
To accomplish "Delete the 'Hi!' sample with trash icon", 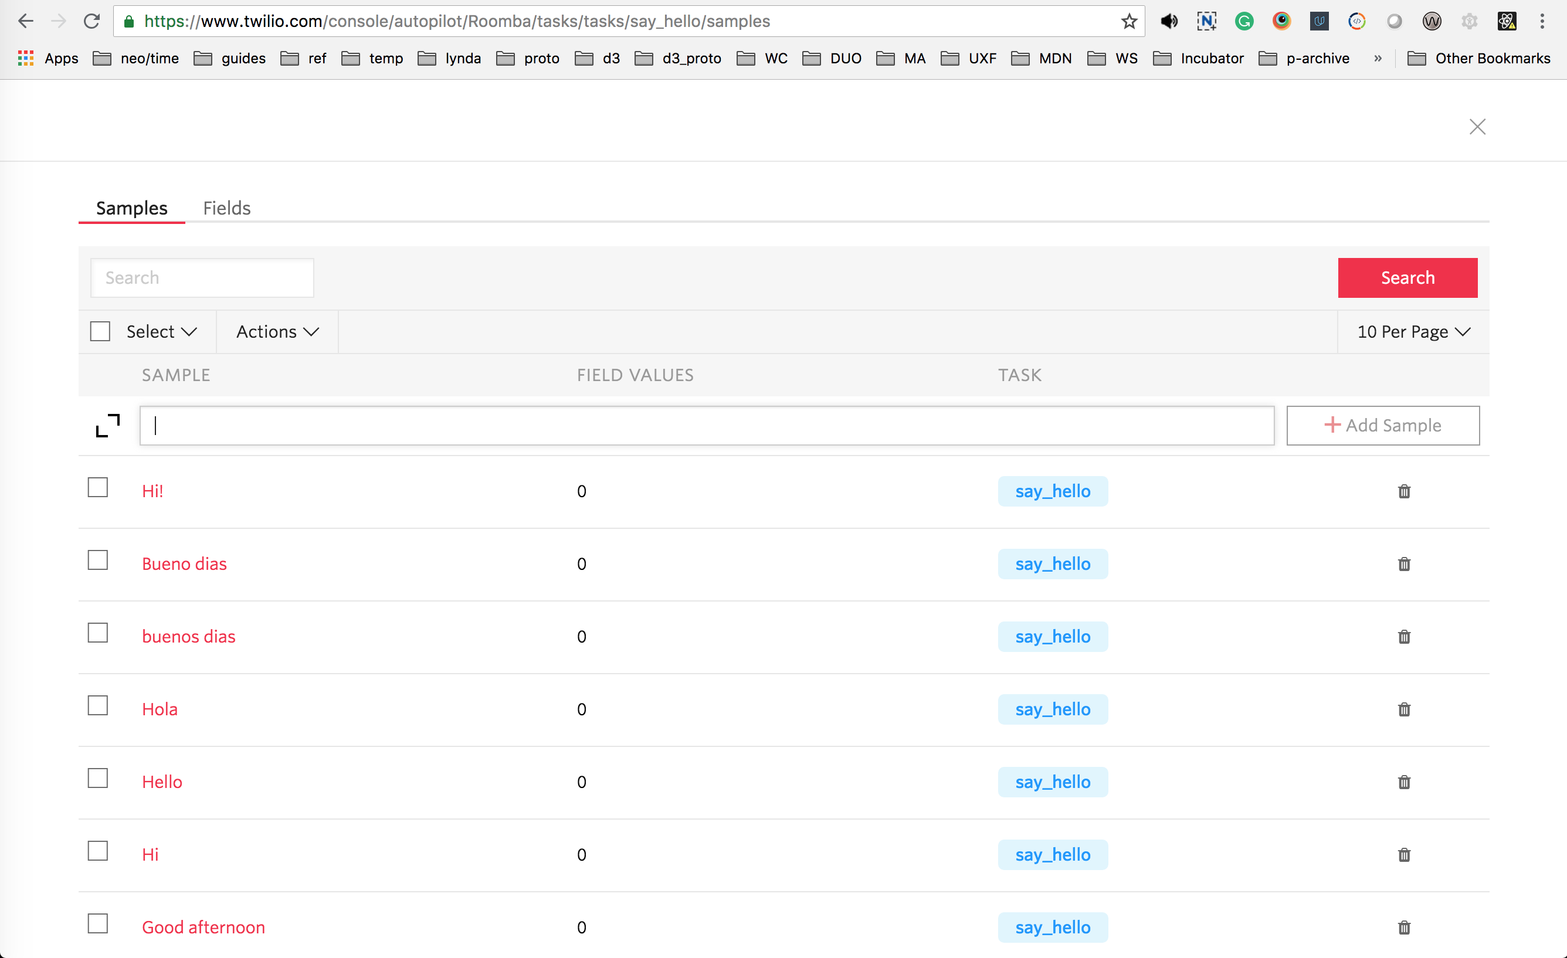I will (1403, 491).
